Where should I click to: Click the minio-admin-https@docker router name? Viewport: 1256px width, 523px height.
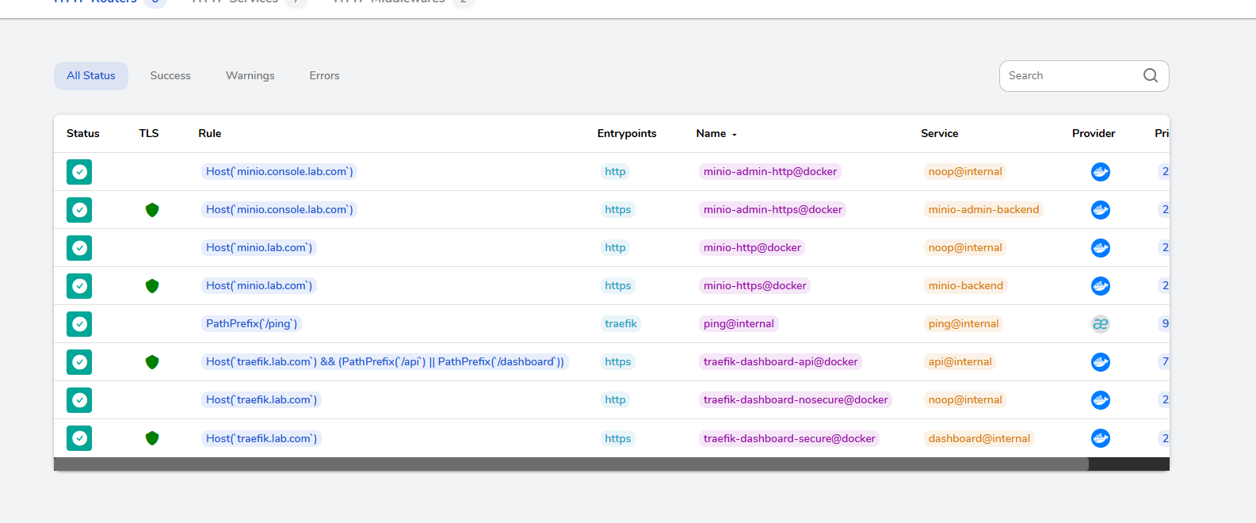click(773, 210)
